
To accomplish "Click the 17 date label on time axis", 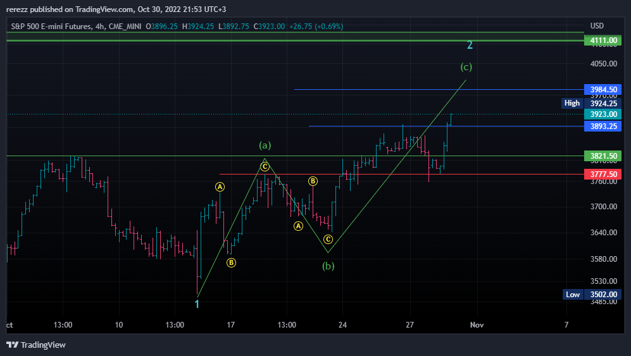I will point(230,324).
